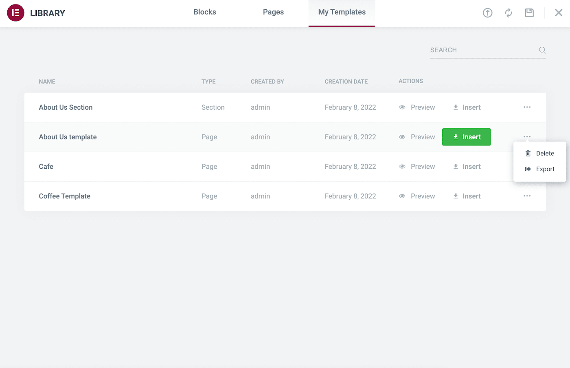Click the Delete trash icon in the menu

528,153
